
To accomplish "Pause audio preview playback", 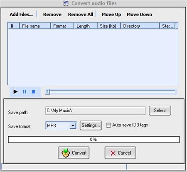I will coord(25,92).
